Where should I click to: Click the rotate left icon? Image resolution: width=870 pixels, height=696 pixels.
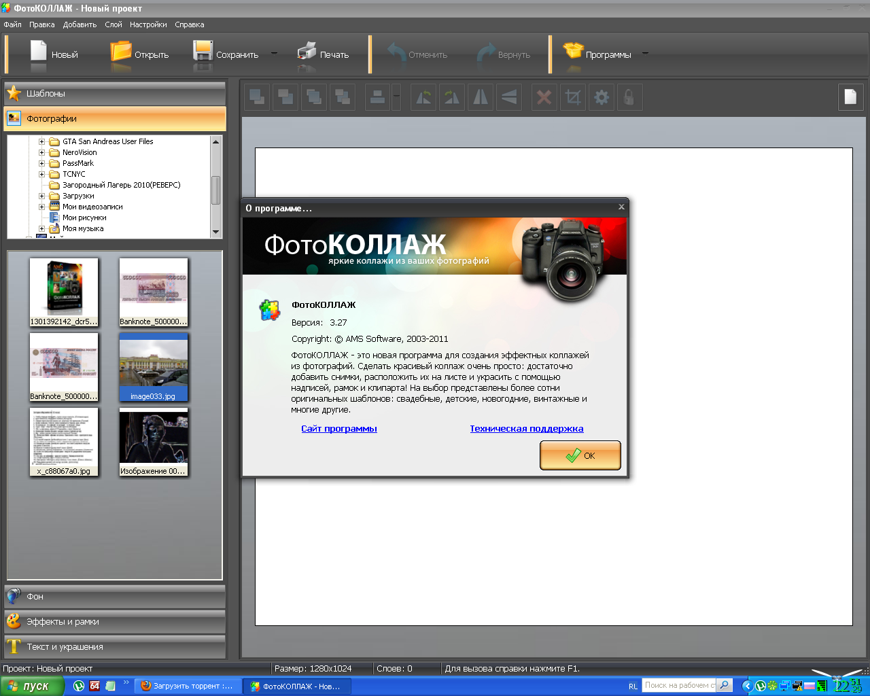423,97
